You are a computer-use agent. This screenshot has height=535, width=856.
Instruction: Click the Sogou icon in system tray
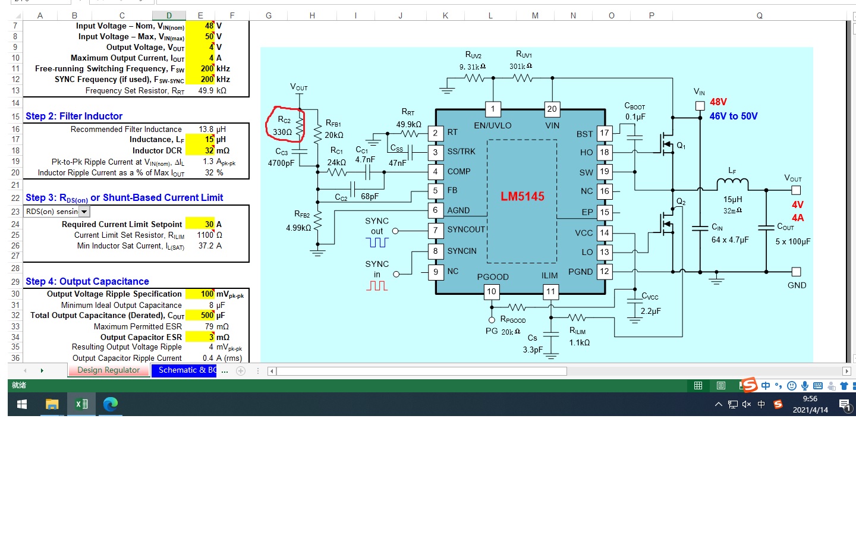pyautogui.click(x=778, y=405)
